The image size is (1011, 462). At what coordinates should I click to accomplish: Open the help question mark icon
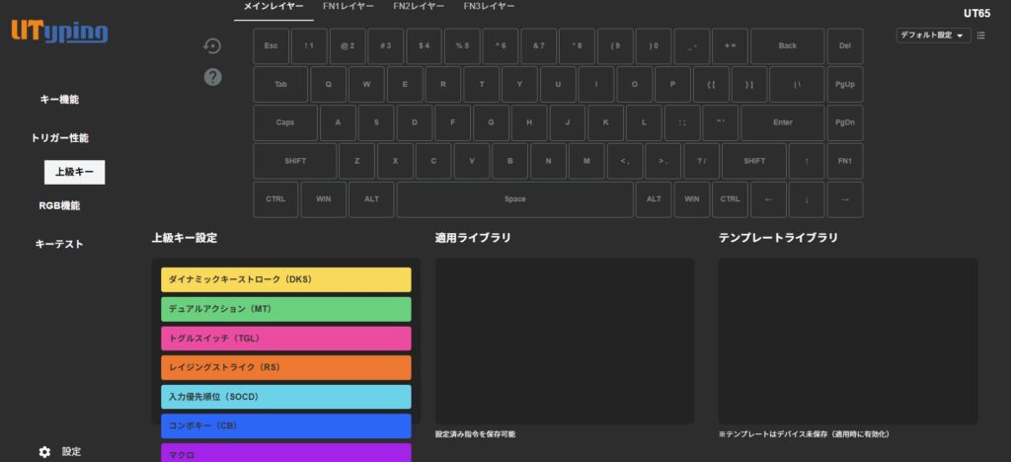[x=212, y=76]
